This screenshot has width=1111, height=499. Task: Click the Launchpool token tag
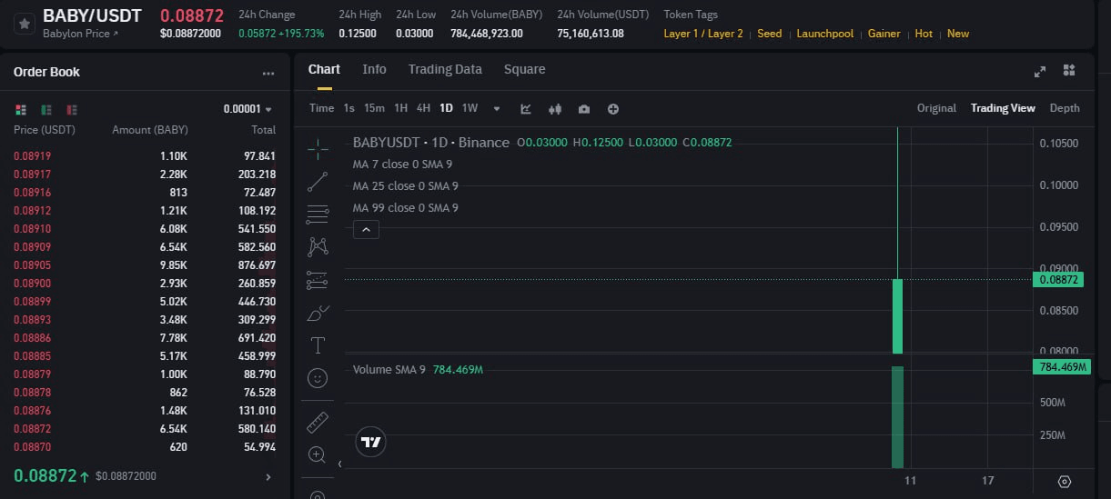pos(825,34)
